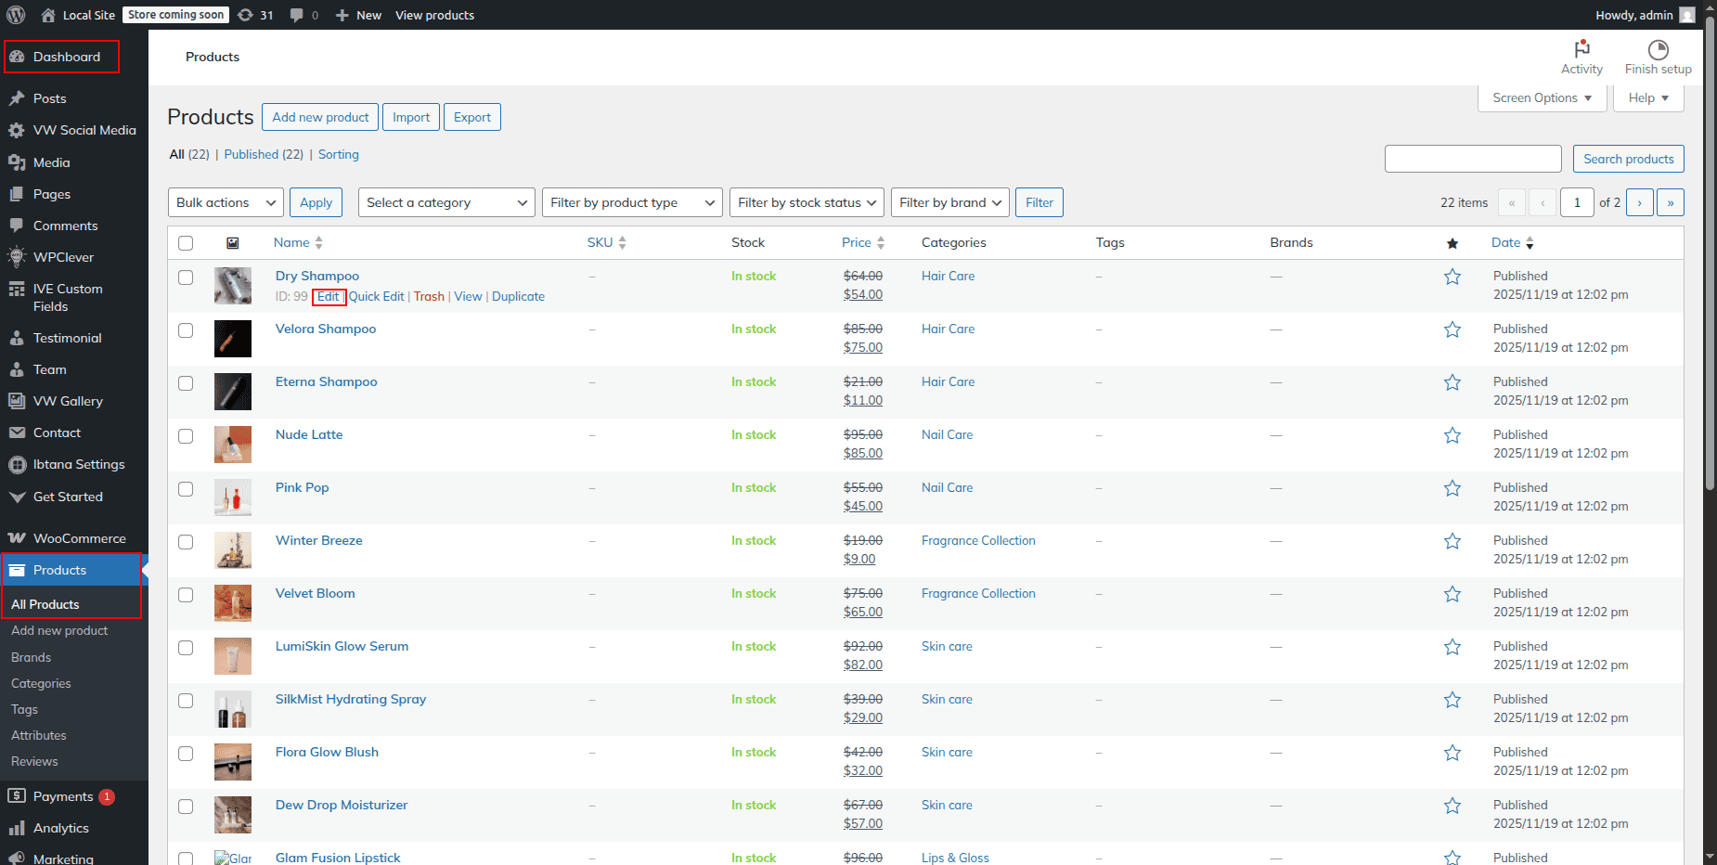This screenshot has height=865, width=1717.
Task: Tick the checkbox for Winter Breeze
Action: click(186, 542)
